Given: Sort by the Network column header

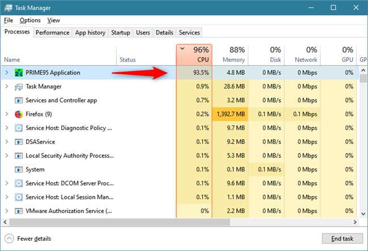Looking at the screenshot, I should (x=303, y=55).
